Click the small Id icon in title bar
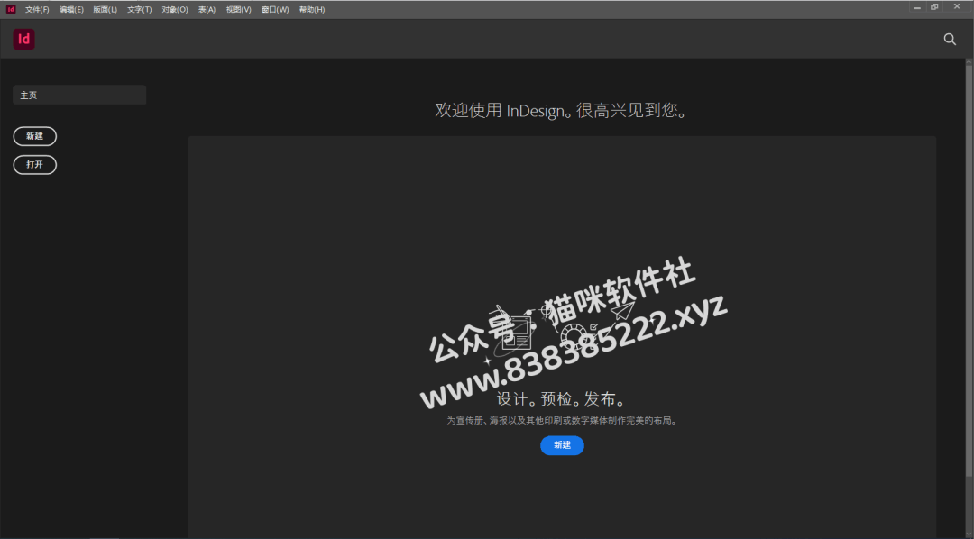Viewport: 974px width, 539px height. (11, 9)
